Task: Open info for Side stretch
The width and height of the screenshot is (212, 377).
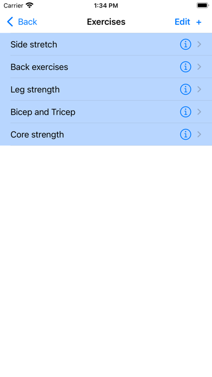Action: click(x=186, y=44)
